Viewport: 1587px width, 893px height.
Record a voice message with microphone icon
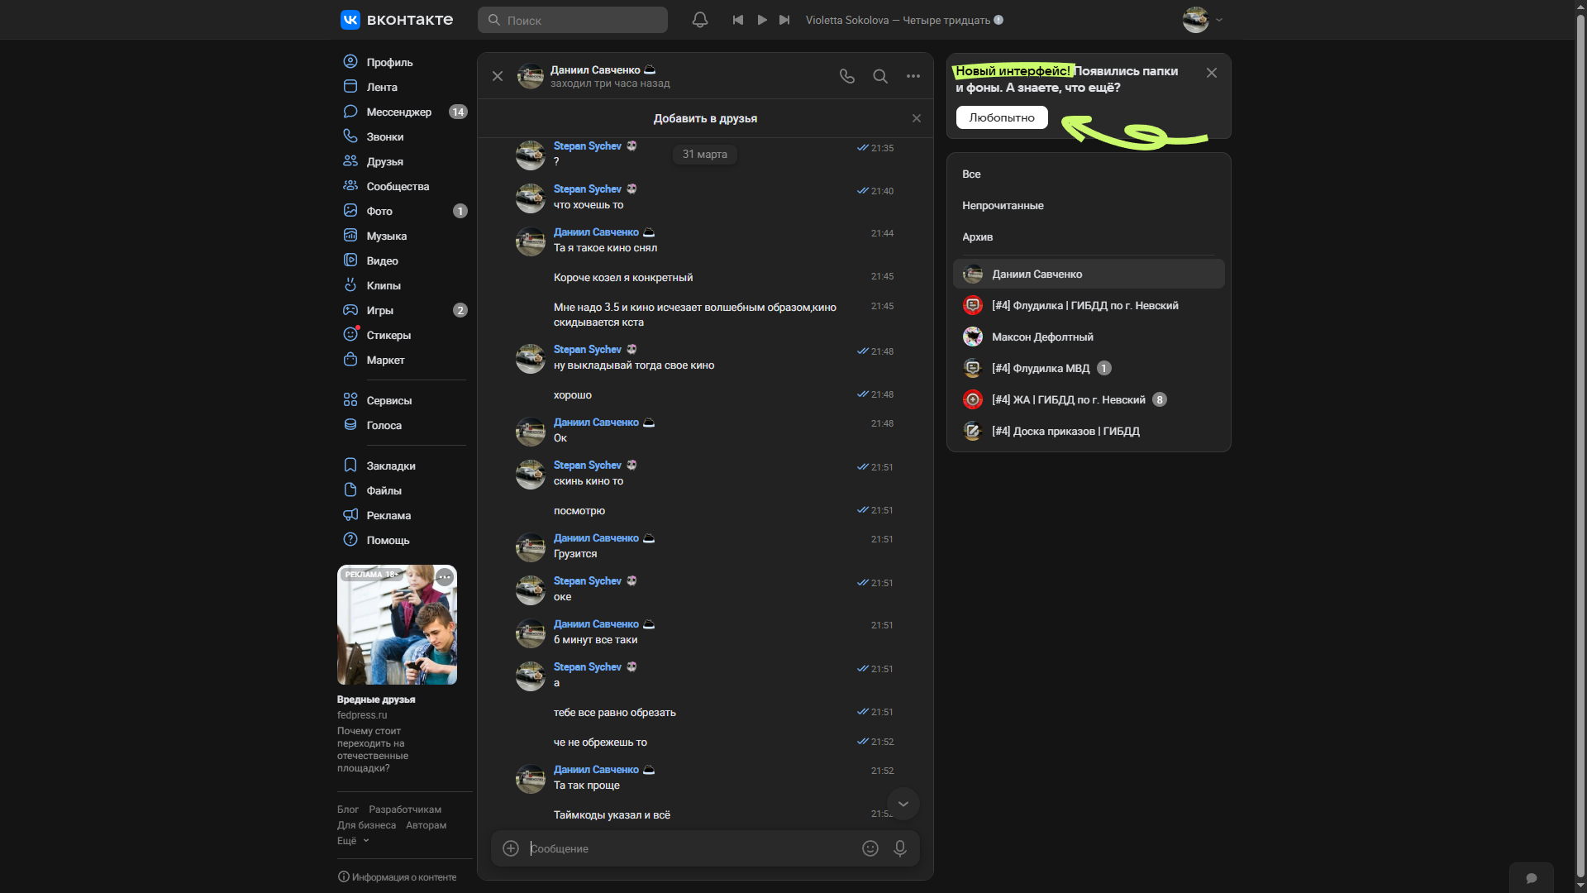900,848
